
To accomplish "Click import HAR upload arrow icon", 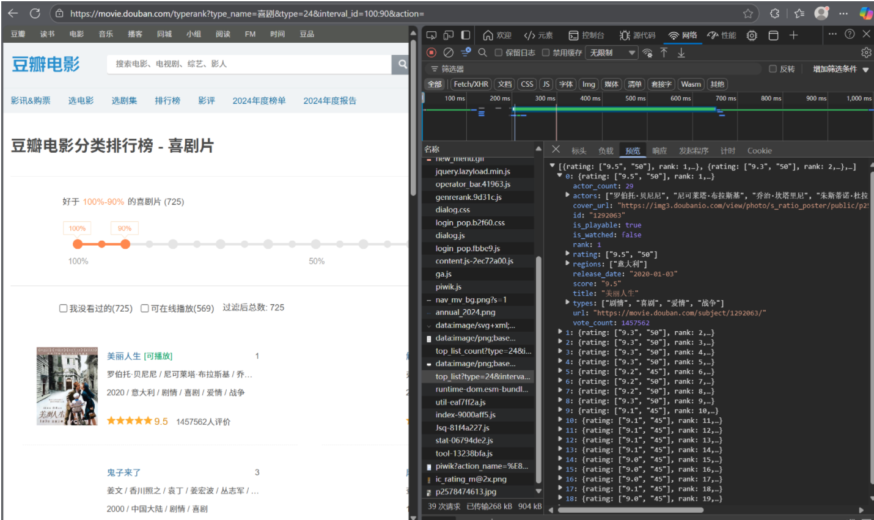I will coord(664,53).
